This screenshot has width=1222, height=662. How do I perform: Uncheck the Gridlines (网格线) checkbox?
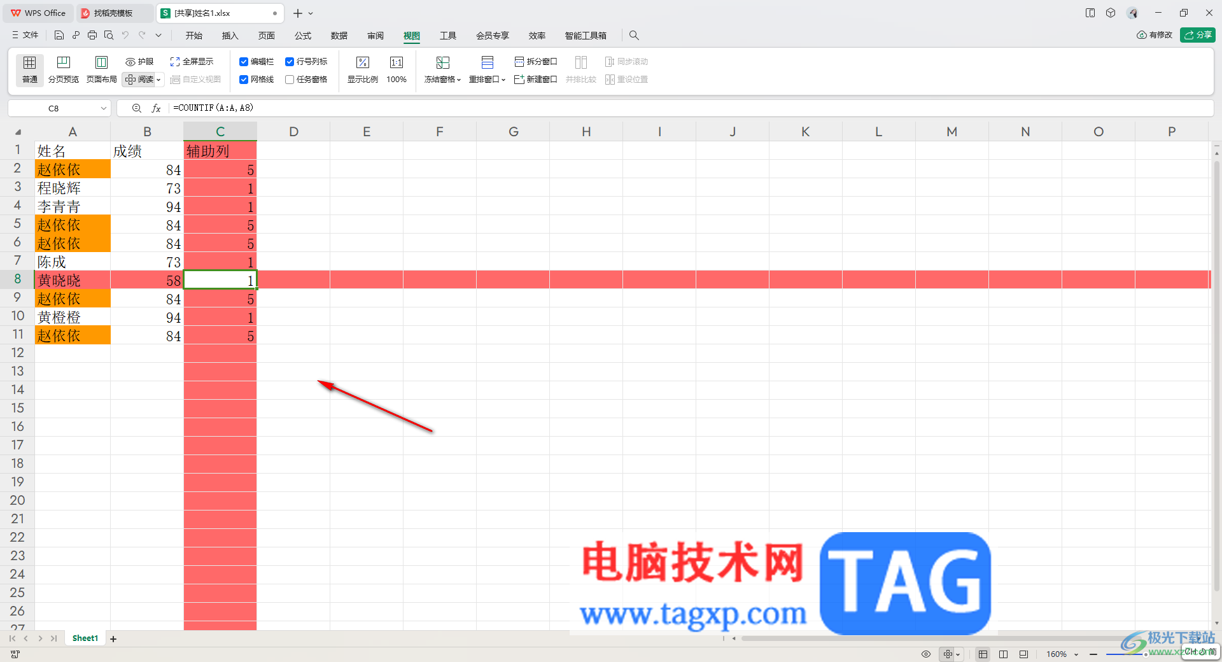click(x=244, y=80)
